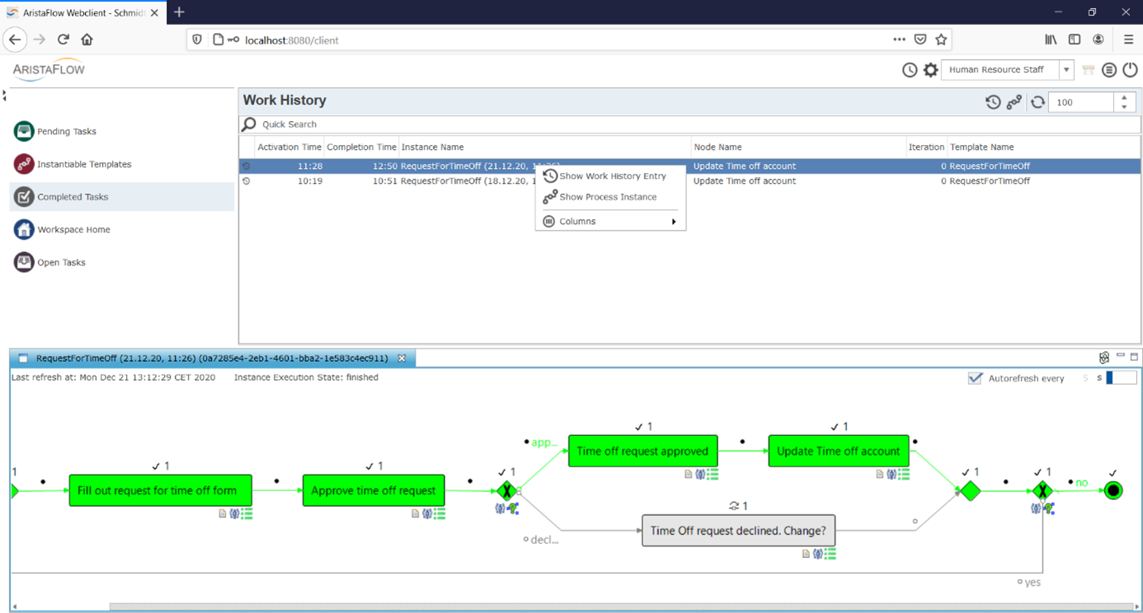Choose Show Work History Entry from context menu
The height and width of the screenshot is (613, 1143).
point(610,176)
